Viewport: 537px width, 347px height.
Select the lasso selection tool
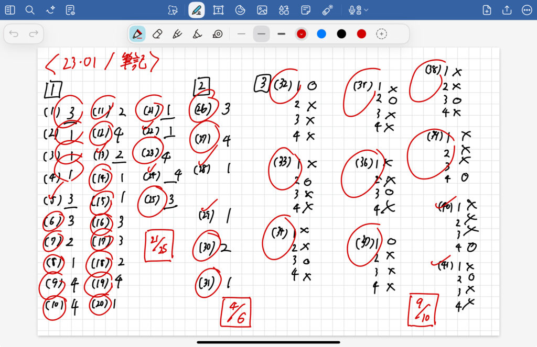tap(173, 10)
